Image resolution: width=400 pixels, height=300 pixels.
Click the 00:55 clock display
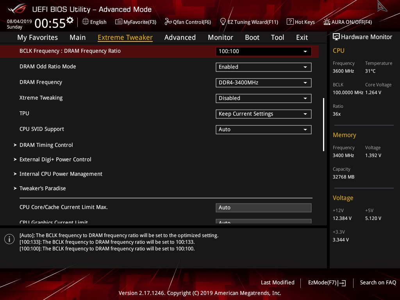[x=50, y=23]
